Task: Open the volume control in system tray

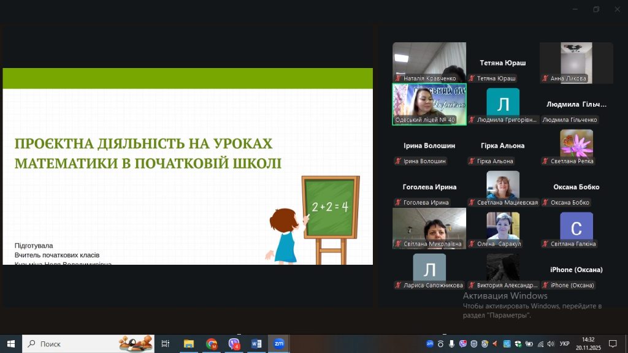Action: pos(551,344)
